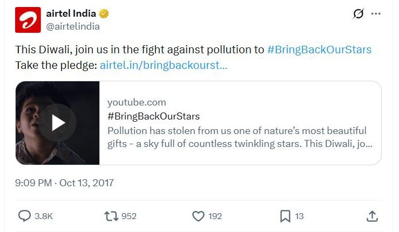Like the tweet with the heart icon
The image size is (399, 232).
(198, 216)
